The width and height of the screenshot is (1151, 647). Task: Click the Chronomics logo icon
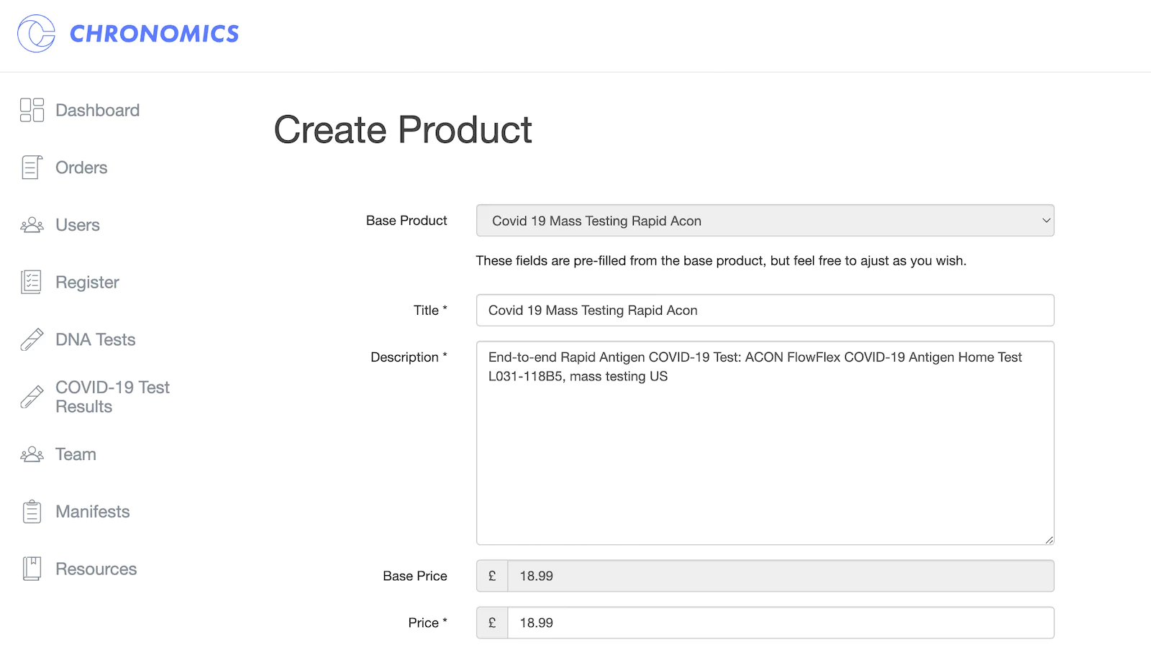pos(36,34)
